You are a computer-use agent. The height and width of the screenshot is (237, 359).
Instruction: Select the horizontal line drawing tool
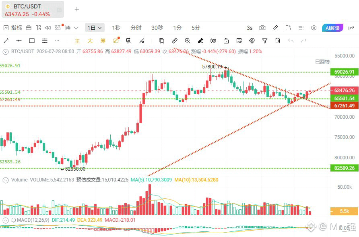(x=19, y=41)
